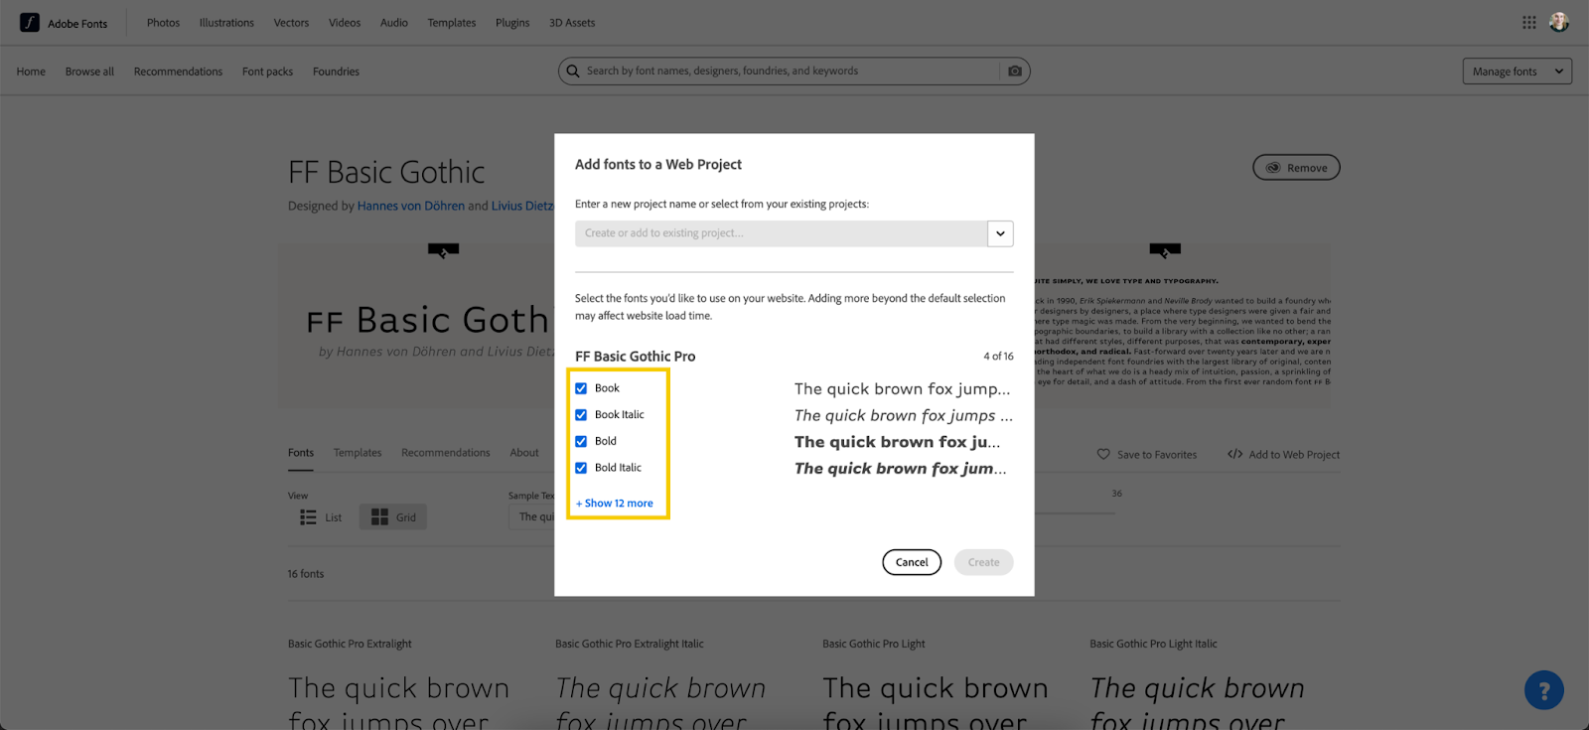Open the existing projects dropdown arrow
Screen dimensions: 1589x730
pyautogui.click(x=1000, y=233)
